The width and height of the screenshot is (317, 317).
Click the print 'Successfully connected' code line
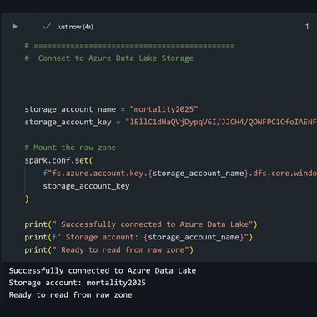(x=141, y=224)
